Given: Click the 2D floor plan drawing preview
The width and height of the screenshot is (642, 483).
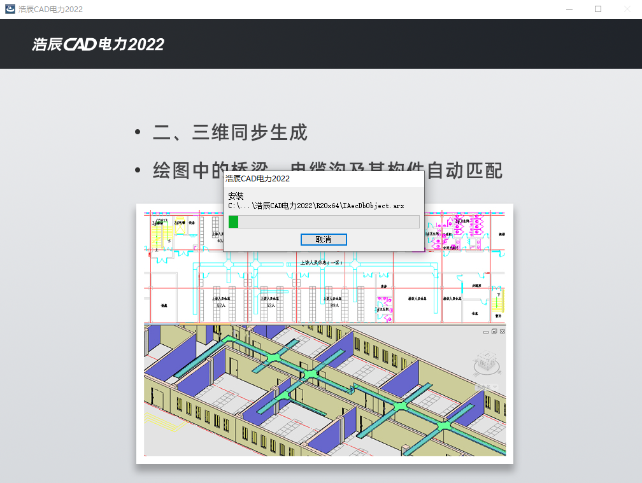Looking at the screenshot, I should click(x=325, y=267).
